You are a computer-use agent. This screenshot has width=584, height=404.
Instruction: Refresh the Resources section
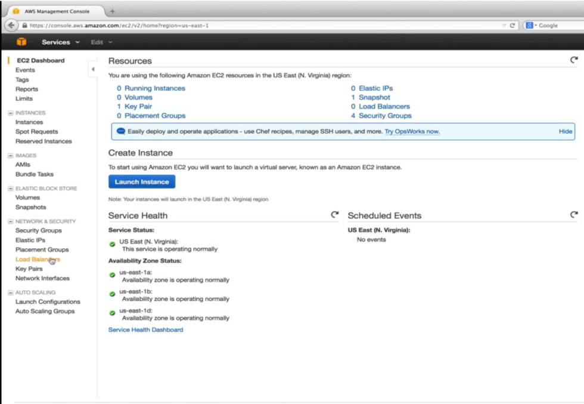coord(574,60)
